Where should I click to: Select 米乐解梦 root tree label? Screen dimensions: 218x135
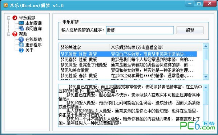coord(27,18)
